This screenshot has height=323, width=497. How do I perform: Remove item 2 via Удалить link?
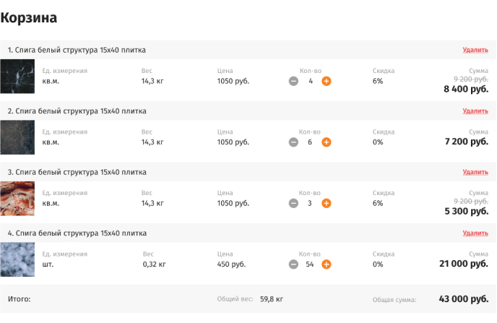(x=475, y=111)
